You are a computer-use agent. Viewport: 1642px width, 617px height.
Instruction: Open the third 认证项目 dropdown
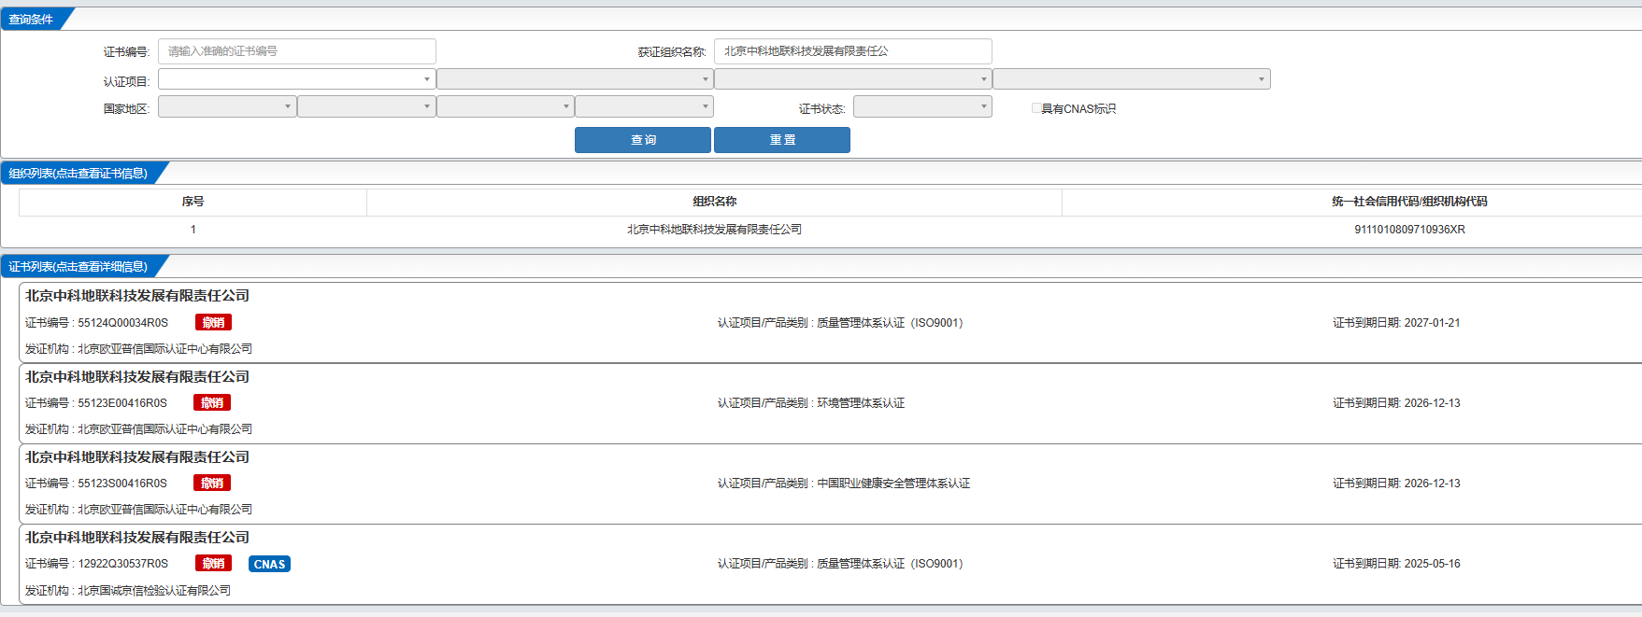[852, 79]
